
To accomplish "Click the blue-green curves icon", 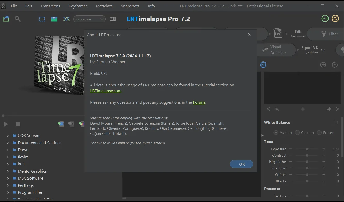I will [66, 19].
